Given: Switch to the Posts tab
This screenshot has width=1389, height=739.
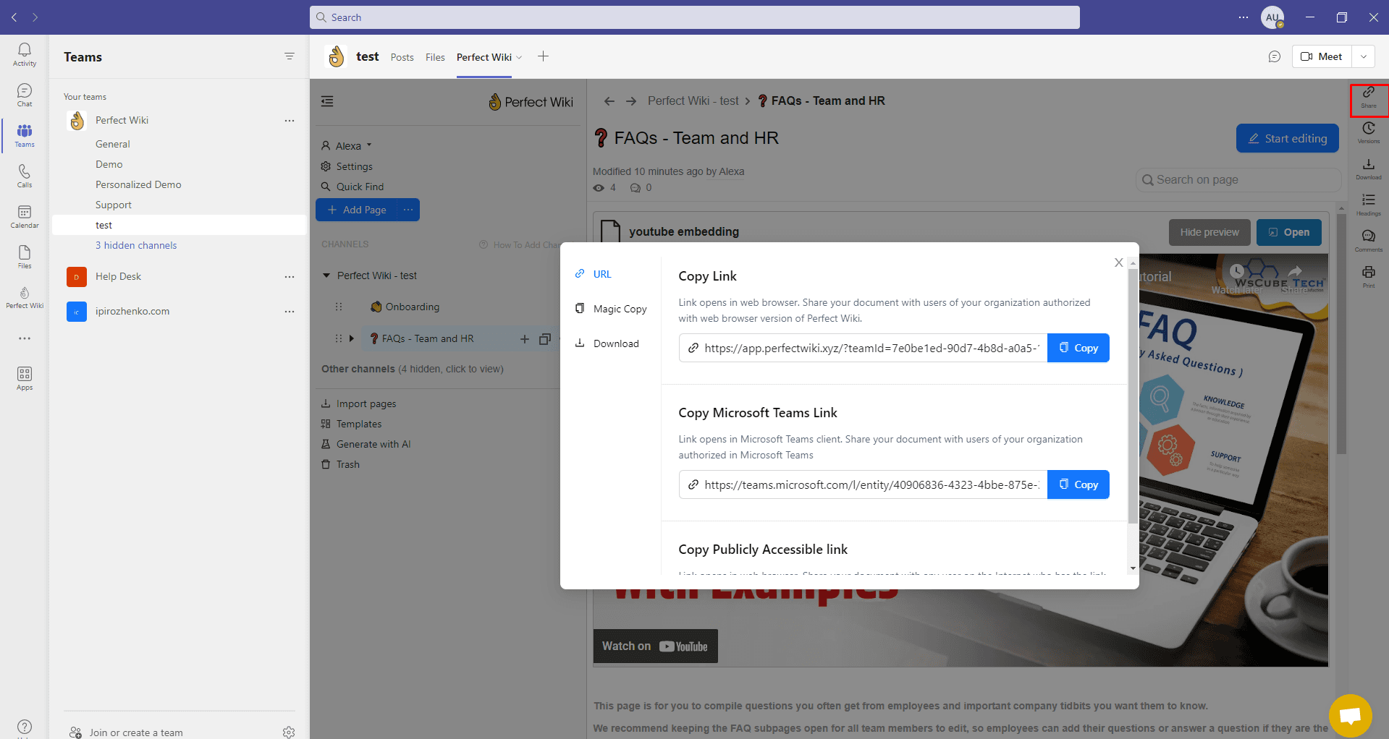Looking at the screenshot, I should click(402, 57).
